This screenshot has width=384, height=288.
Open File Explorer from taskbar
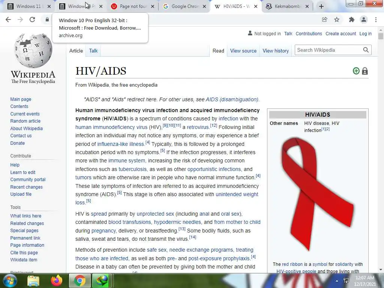pyautogui.click(x=33, y=280)
